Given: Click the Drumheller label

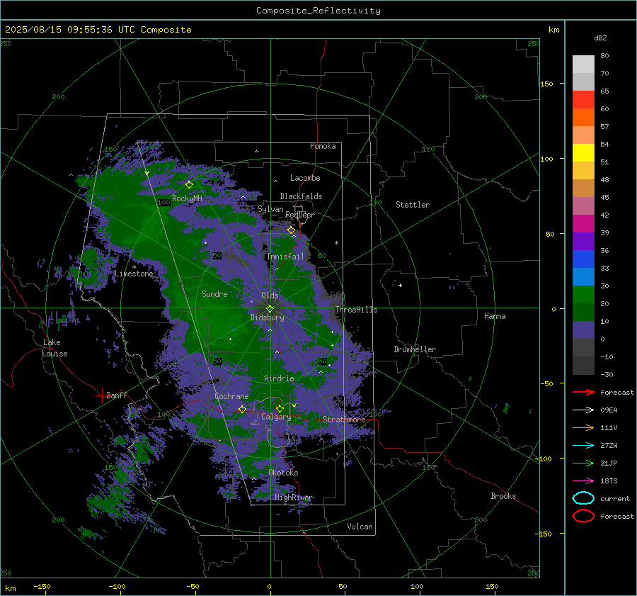Looking at the screenshot, I should point(415,349).
